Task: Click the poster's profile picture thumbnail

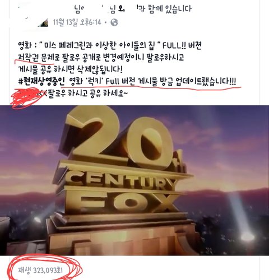Action: (43, 23)
